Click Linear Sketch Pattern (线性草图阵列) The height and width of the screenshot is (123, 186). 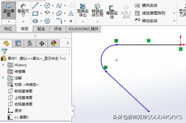pos(150,13)
